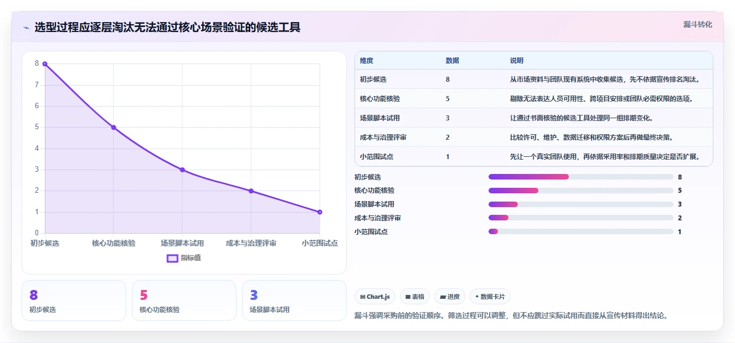The width and height of the screenshot is (735, 343).
Task: Toggle the 指标值 legend entry
Action: (x=184, y=258)
